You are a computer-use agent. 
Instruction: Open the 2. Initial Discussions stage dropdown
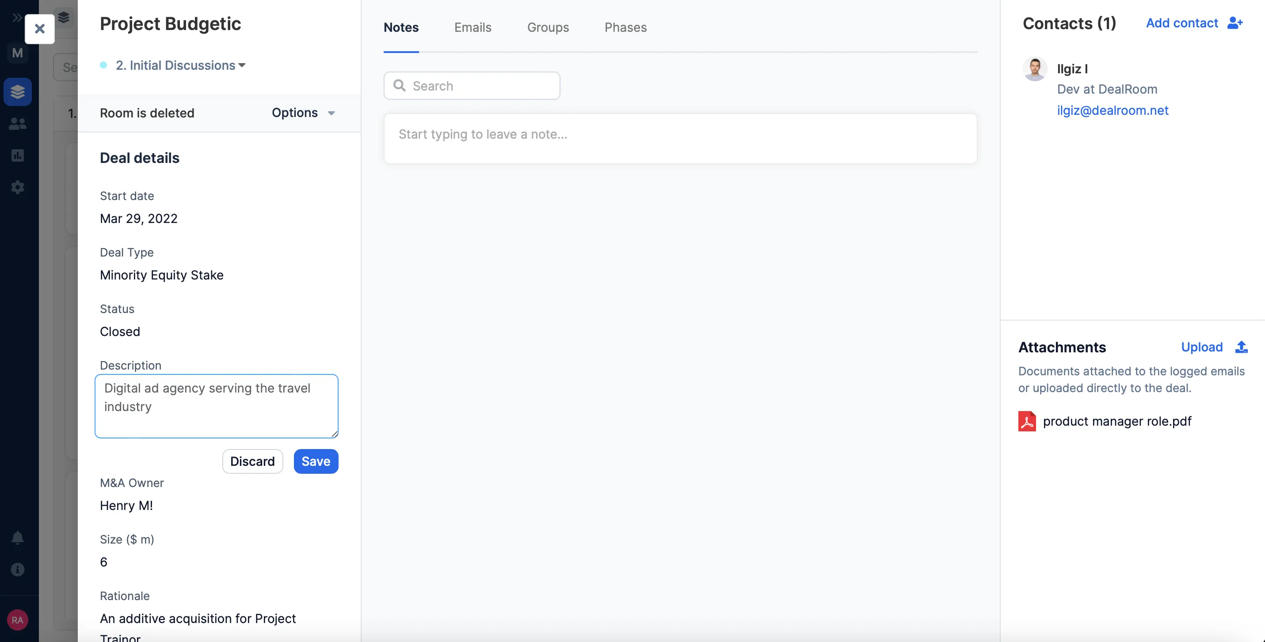pos(180,65)
